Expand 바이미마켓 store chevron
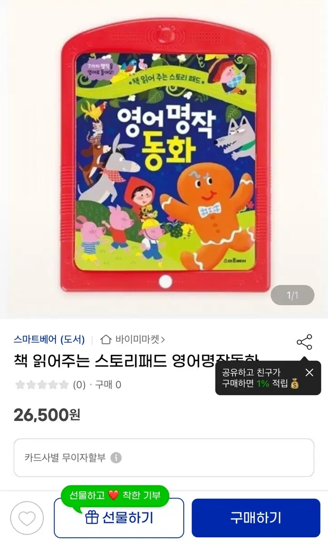 click(x=163, y=339)
